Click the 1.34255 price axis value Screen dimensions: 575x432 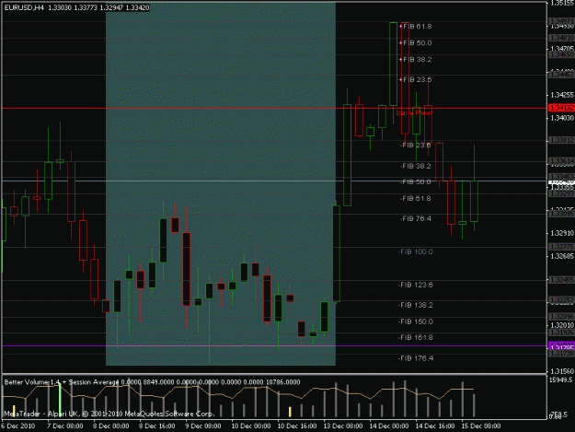562,95
